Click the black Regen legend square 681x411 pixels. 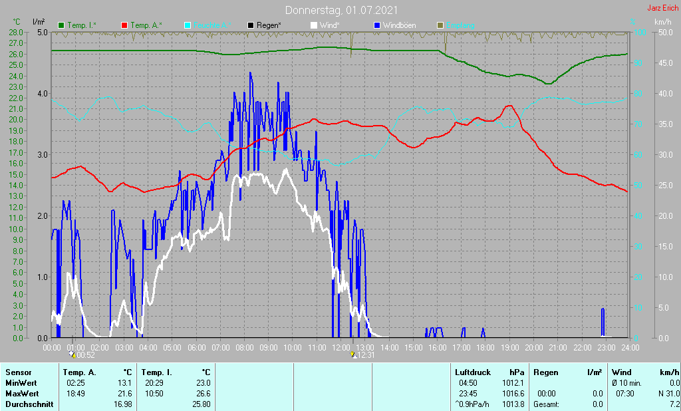(251, 25)
